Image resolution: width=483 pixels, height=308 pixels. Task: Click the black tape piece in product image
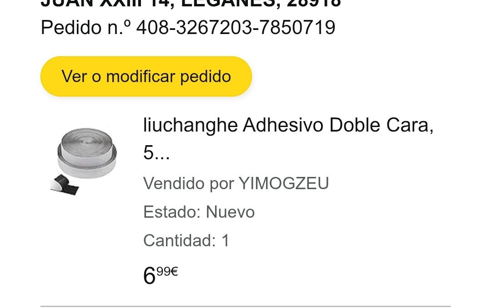click(x=65, y=184)
